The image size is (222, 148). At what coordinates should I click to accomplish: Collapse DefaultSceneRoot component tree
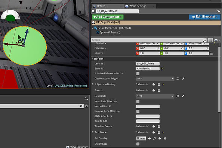[93, 28]
